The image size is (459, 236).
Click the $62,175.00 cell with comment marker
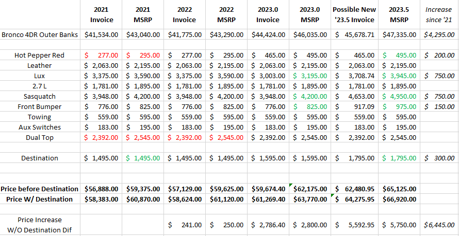tap(310, 189)
